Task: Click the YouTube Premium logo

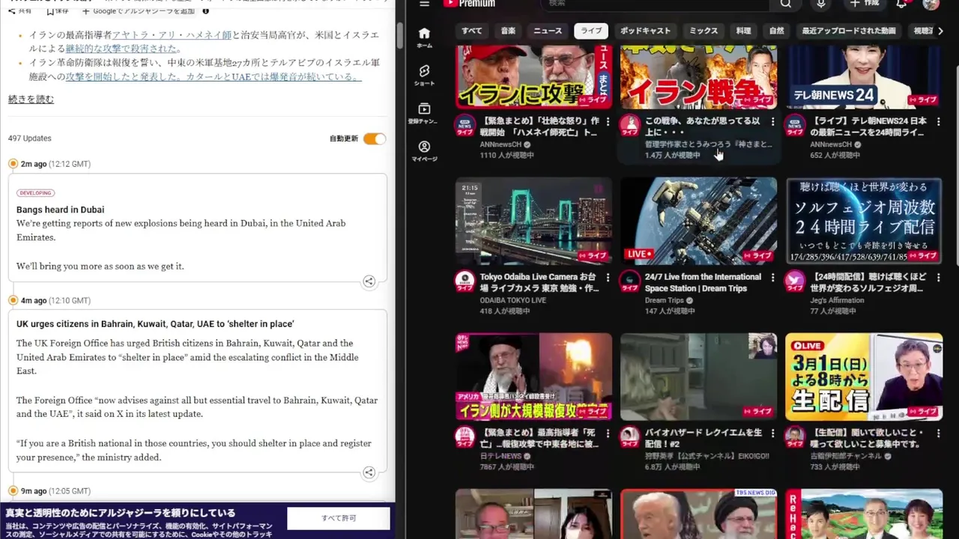Action: [469, 4]
